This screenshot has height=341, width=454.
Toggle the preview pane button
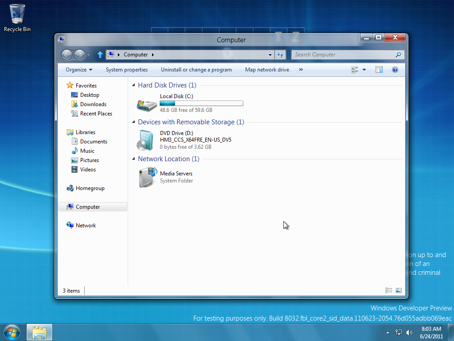pyautogui.click(x=379, y=70)
